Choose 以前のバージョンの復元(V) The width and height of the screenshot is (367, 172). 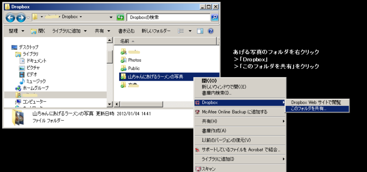[x=240, y=140]
